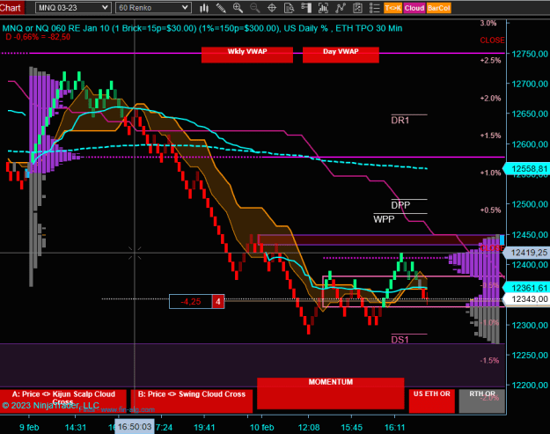The height and width of the screenshot is (434, 550).
Task: Click the 19:41 time axis label
Action: [x=204, y=427]
